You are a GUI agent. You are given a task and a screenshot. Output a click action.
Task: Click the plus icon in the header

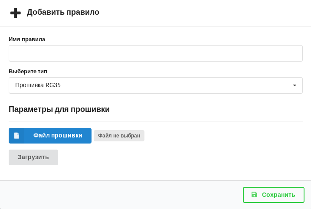pyautogui.click(x=16, y=13)
